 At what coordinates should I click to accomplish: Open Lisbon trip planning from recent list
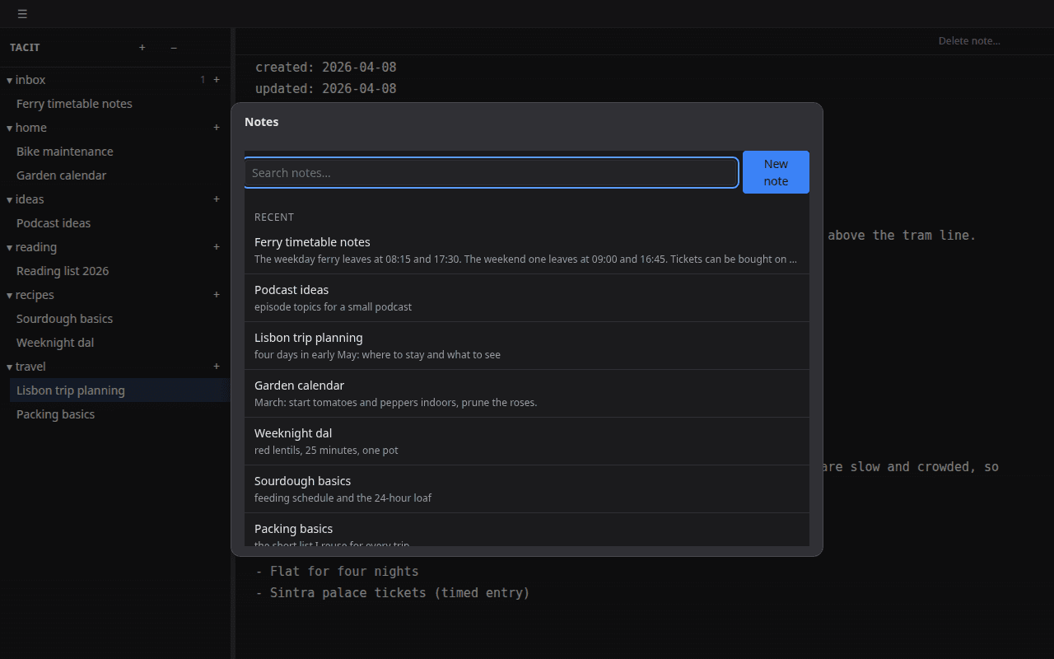point(527,346)
